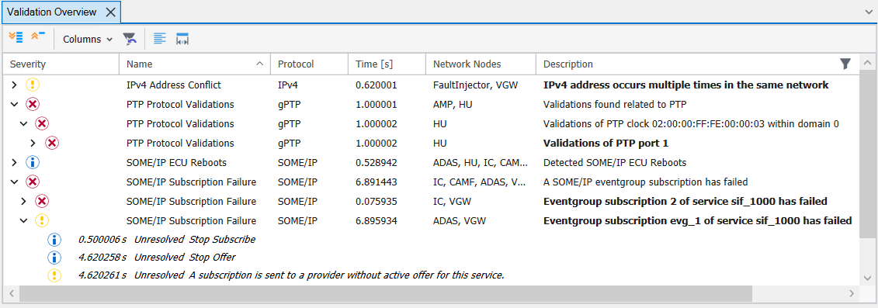Open the tab list dropdown arrow
Viewport: 878px width, 308px height.
(869, 11)
